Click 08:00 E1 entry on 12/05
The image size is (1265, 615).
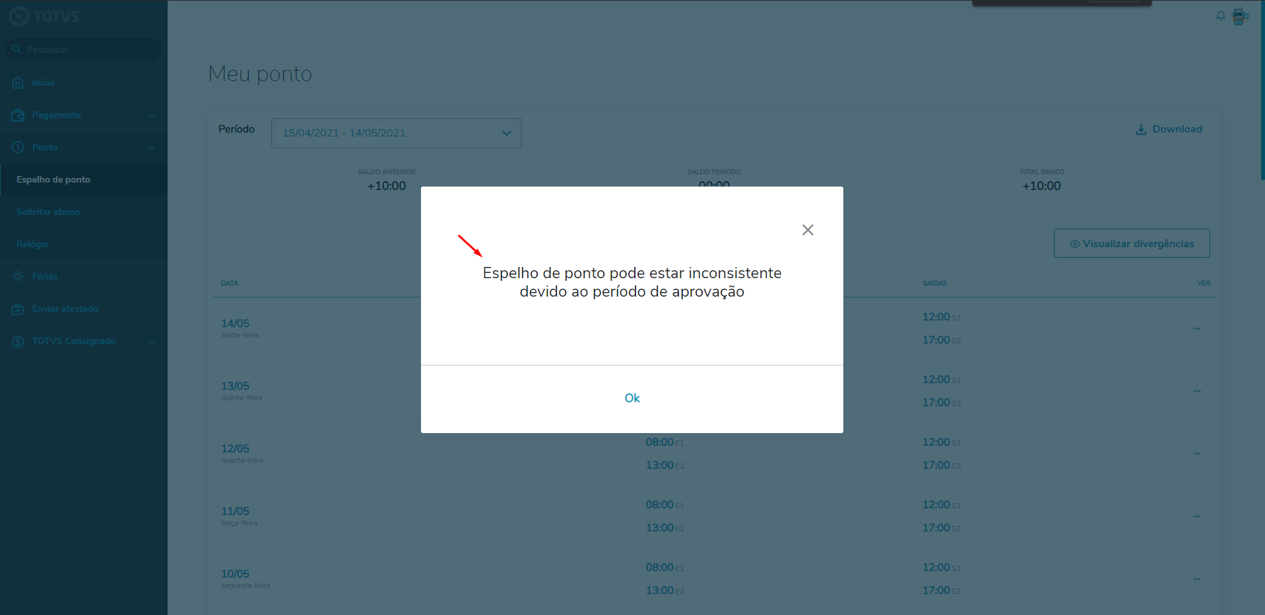click(x=665, y=442)
